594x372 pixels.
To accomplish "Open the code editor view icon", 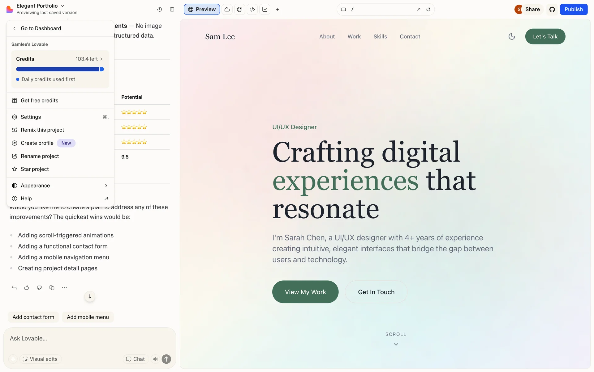I will click(252, 9).
